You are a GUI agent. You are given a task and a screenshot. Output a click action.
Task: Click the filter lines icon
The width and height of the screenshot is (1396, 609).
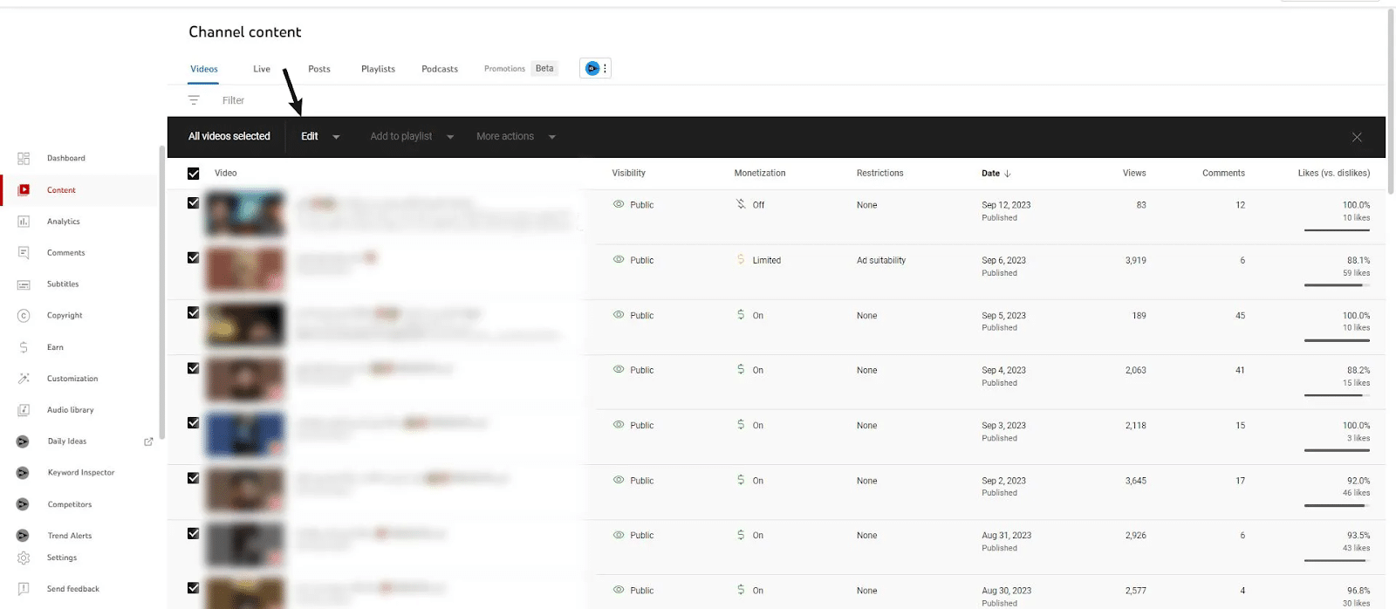[194, 100]
